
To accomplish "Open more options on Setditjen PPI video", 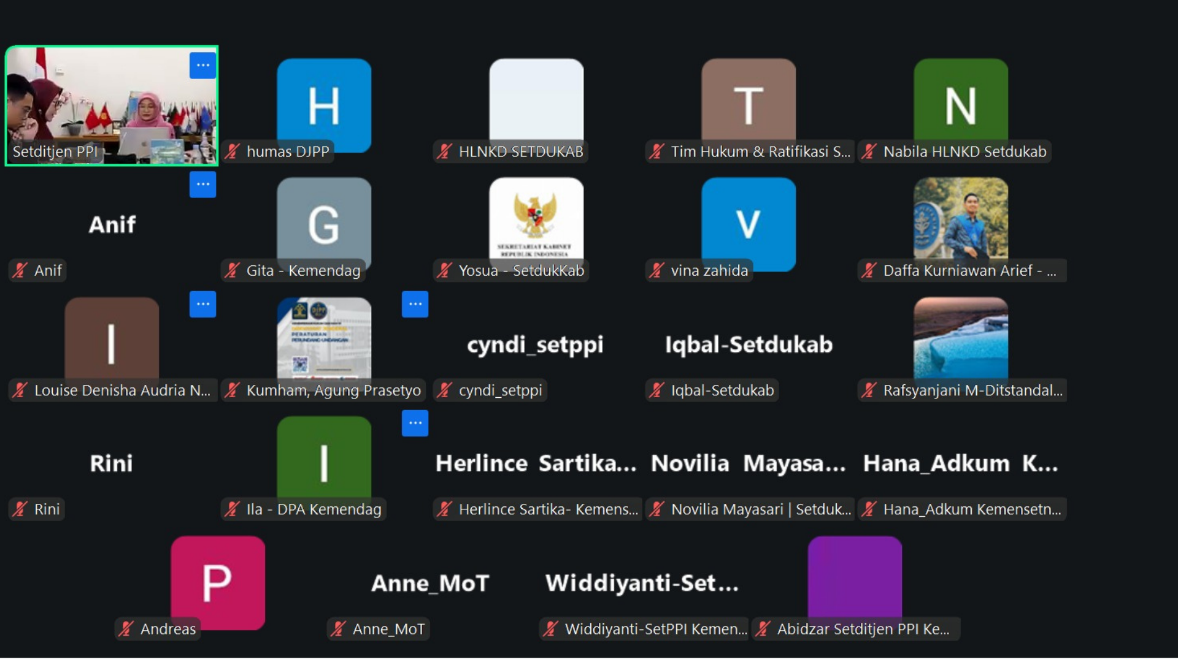I will pyautogui.click(x=202, y=66).
